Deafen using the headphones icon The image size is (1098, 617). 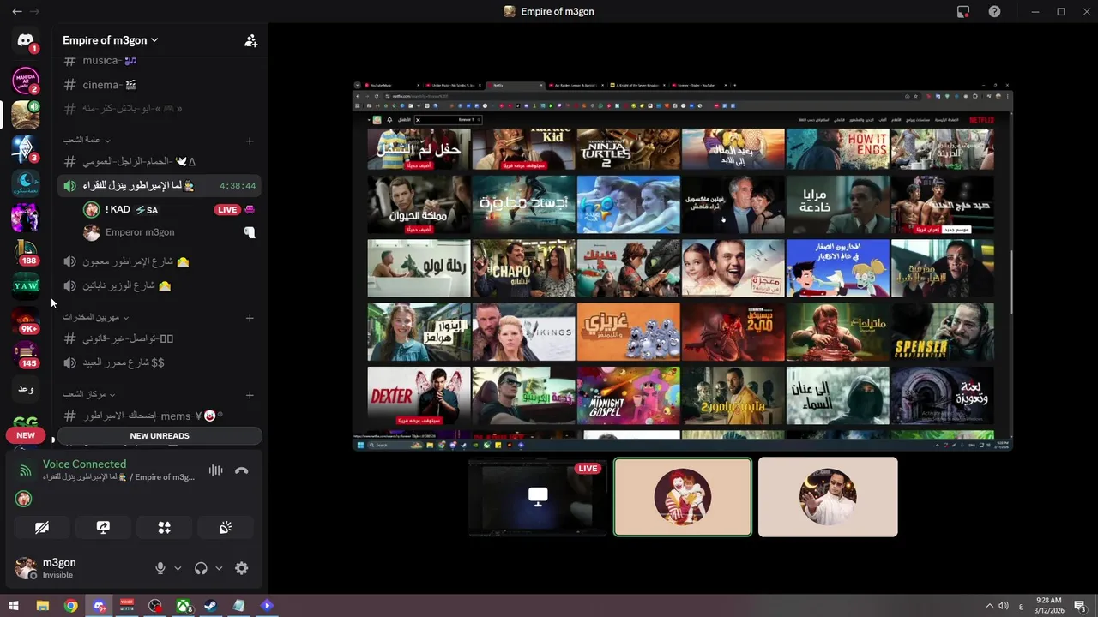coord(201,568)
